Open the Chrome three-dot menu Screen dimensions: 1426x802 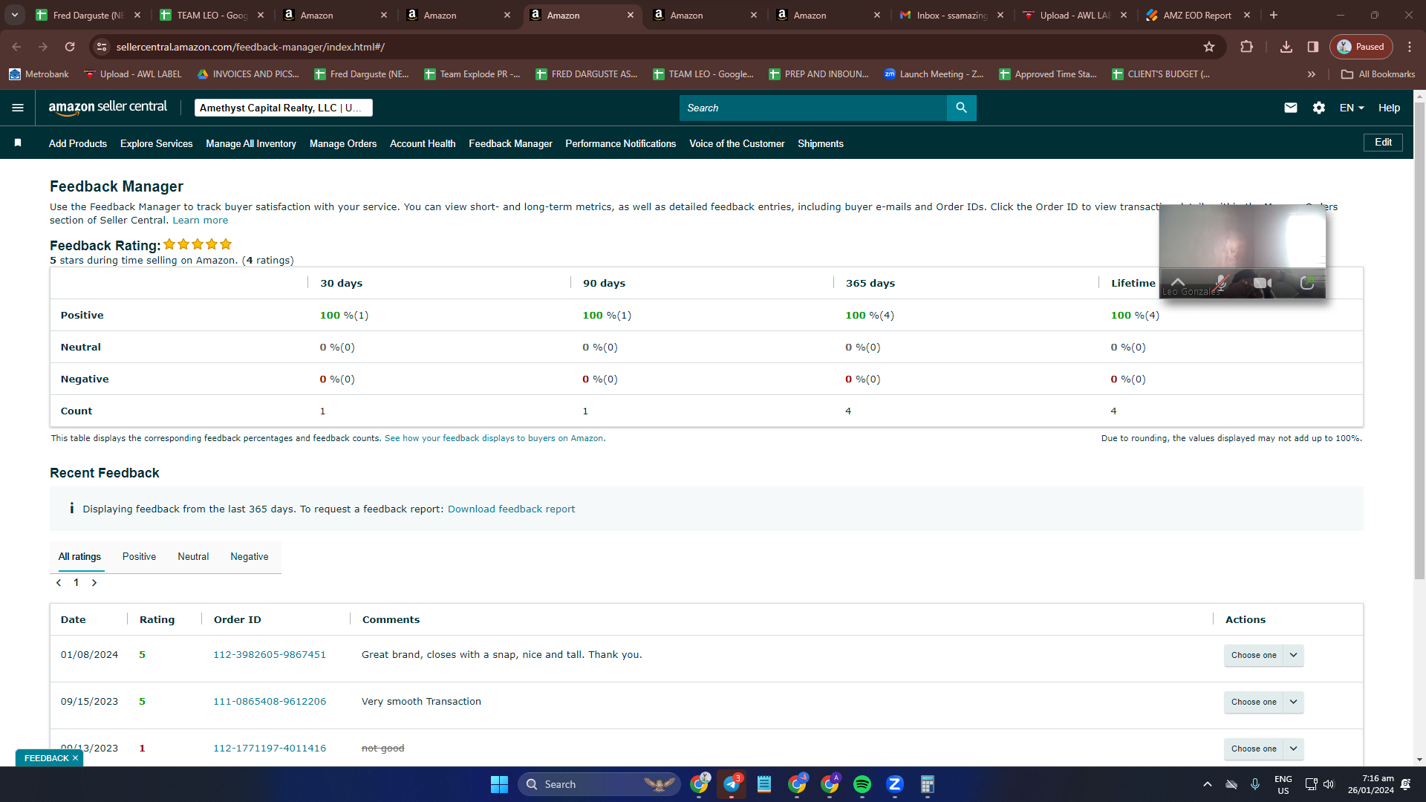tap(1410, 47)
